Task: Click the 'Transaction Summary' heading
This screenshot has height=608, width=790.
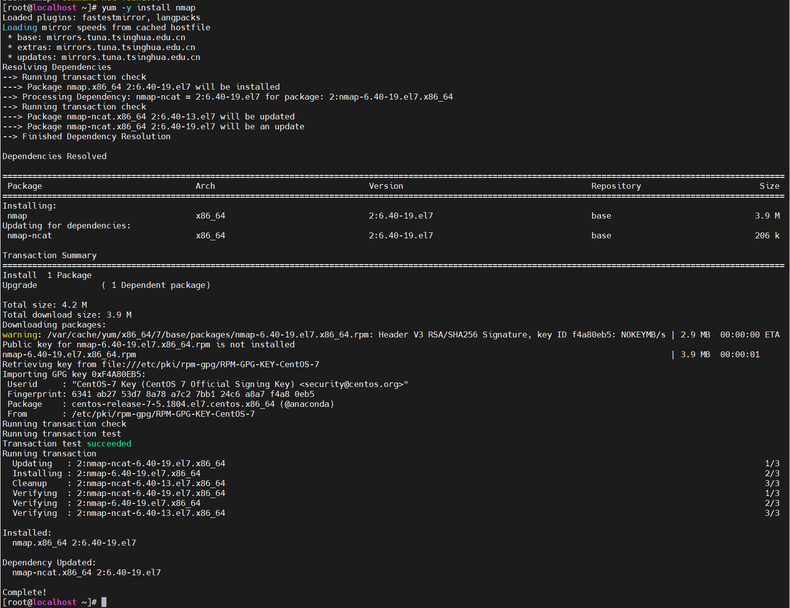Action: pyautogui.click(x=49, y=255)
